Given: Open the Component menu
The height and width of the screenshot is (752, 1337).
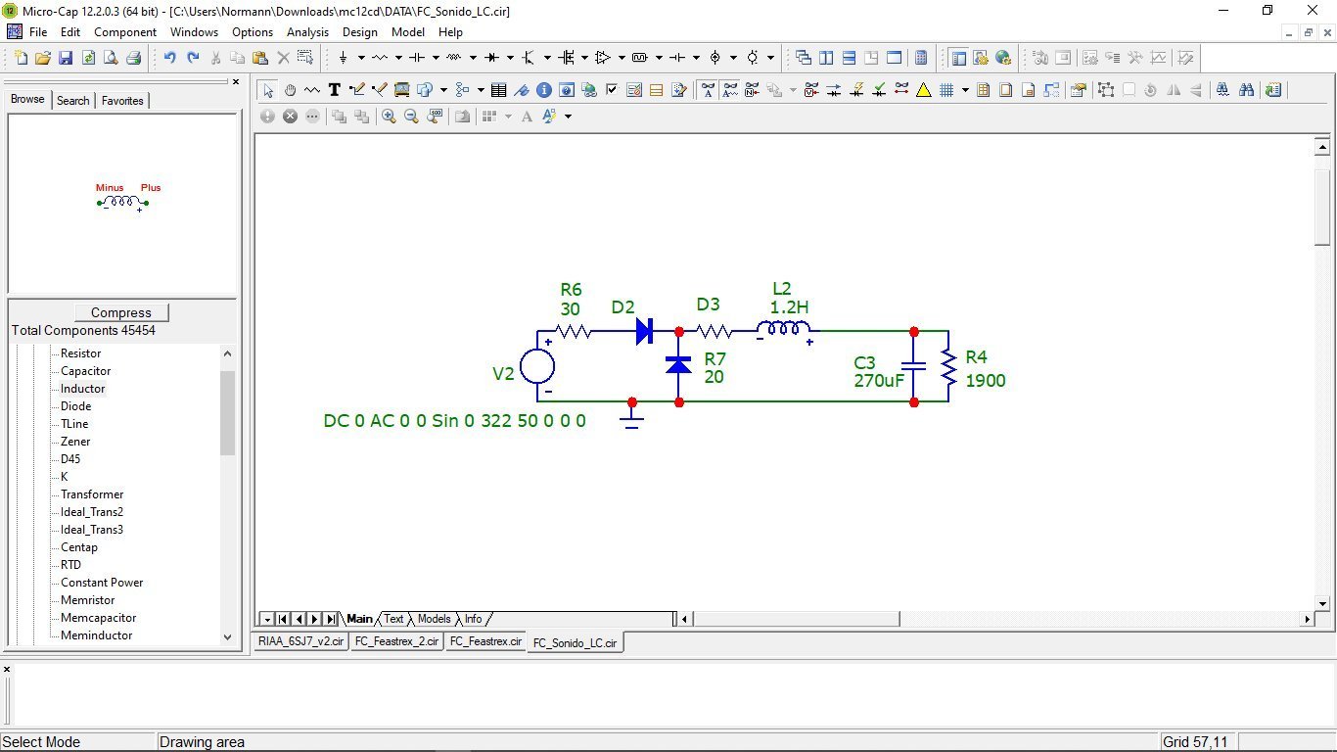Looking at the screenshot, I should point(125,32).
